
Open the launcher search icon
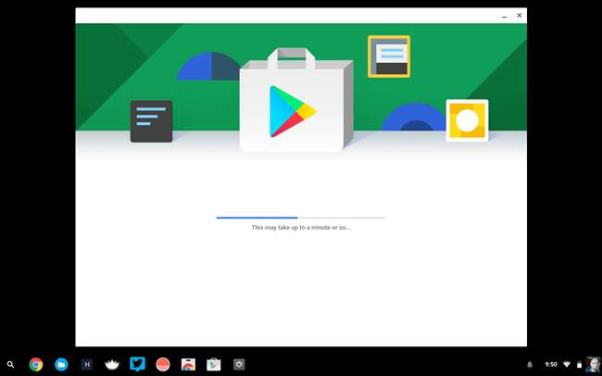[x=10, y=365]
